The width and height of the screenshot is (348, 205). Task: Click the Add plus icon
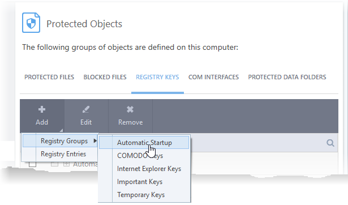(42, 109)
